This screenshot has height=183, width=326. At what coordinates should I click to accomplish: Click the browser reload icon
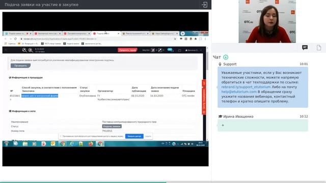tap(15, 39)
